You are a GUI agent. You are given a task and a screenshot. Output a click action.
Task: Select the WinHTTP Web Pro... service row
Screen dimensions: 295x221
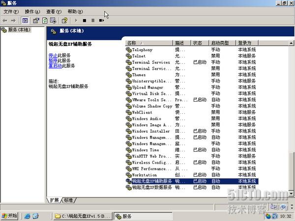click(x=192, y=156)
